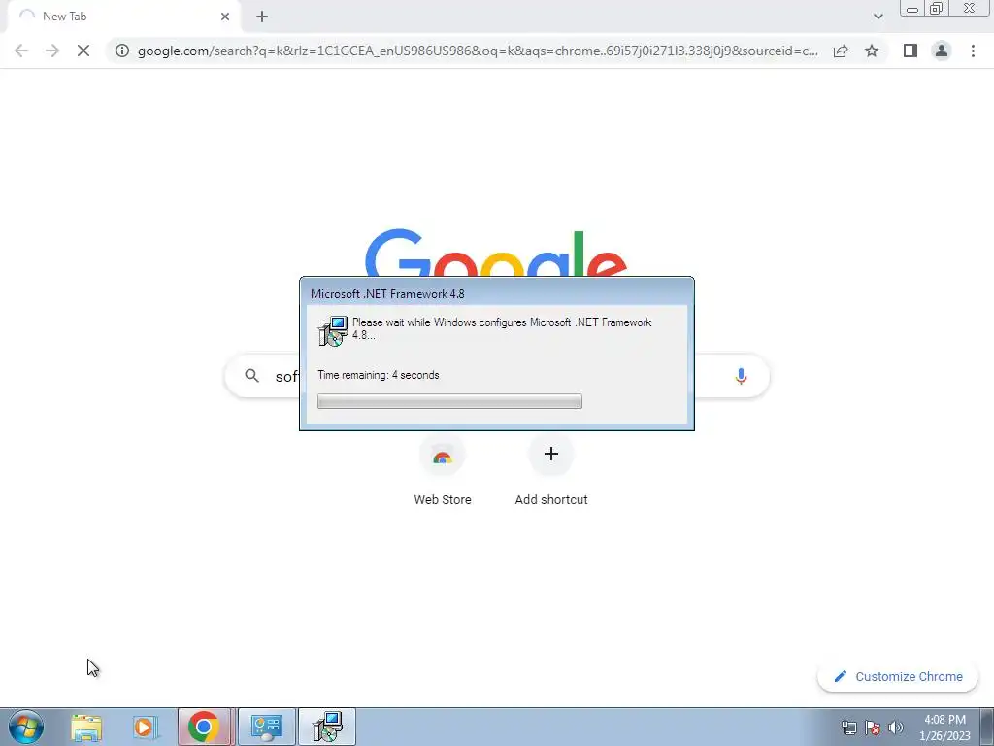Viewport: 994px width, 746px height.
Task: Open Windows Explorer from taskbar
Action: pyautogui.click(x=86, y=727)
